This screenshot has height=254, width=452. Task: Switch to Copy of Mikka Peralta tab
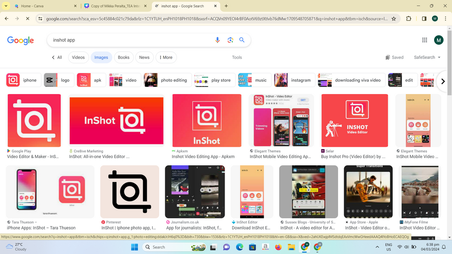(115, 6)
